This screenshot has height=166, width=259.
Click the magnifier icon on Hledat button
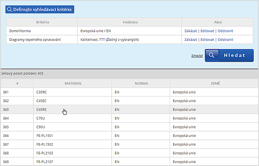(x=212, y=55)
